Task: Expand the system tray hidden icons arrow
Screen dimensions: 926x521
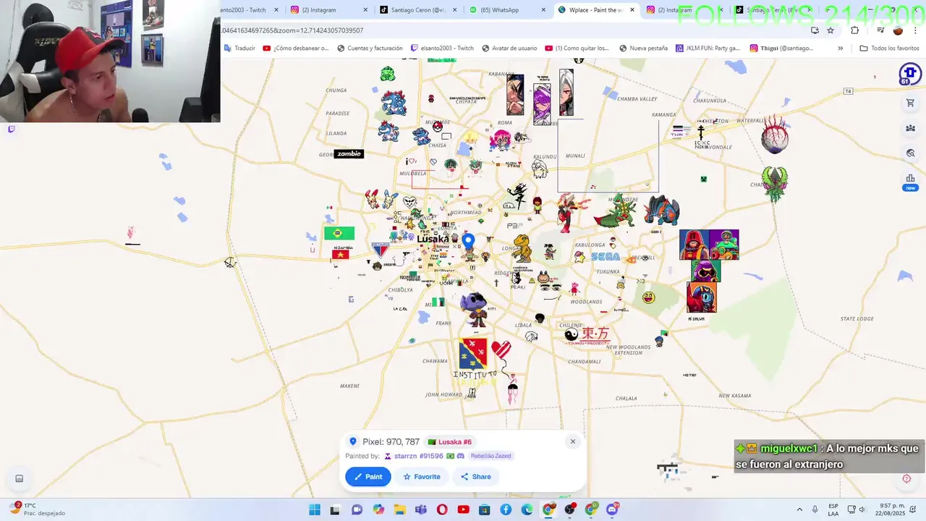Action: pos(799,509)
